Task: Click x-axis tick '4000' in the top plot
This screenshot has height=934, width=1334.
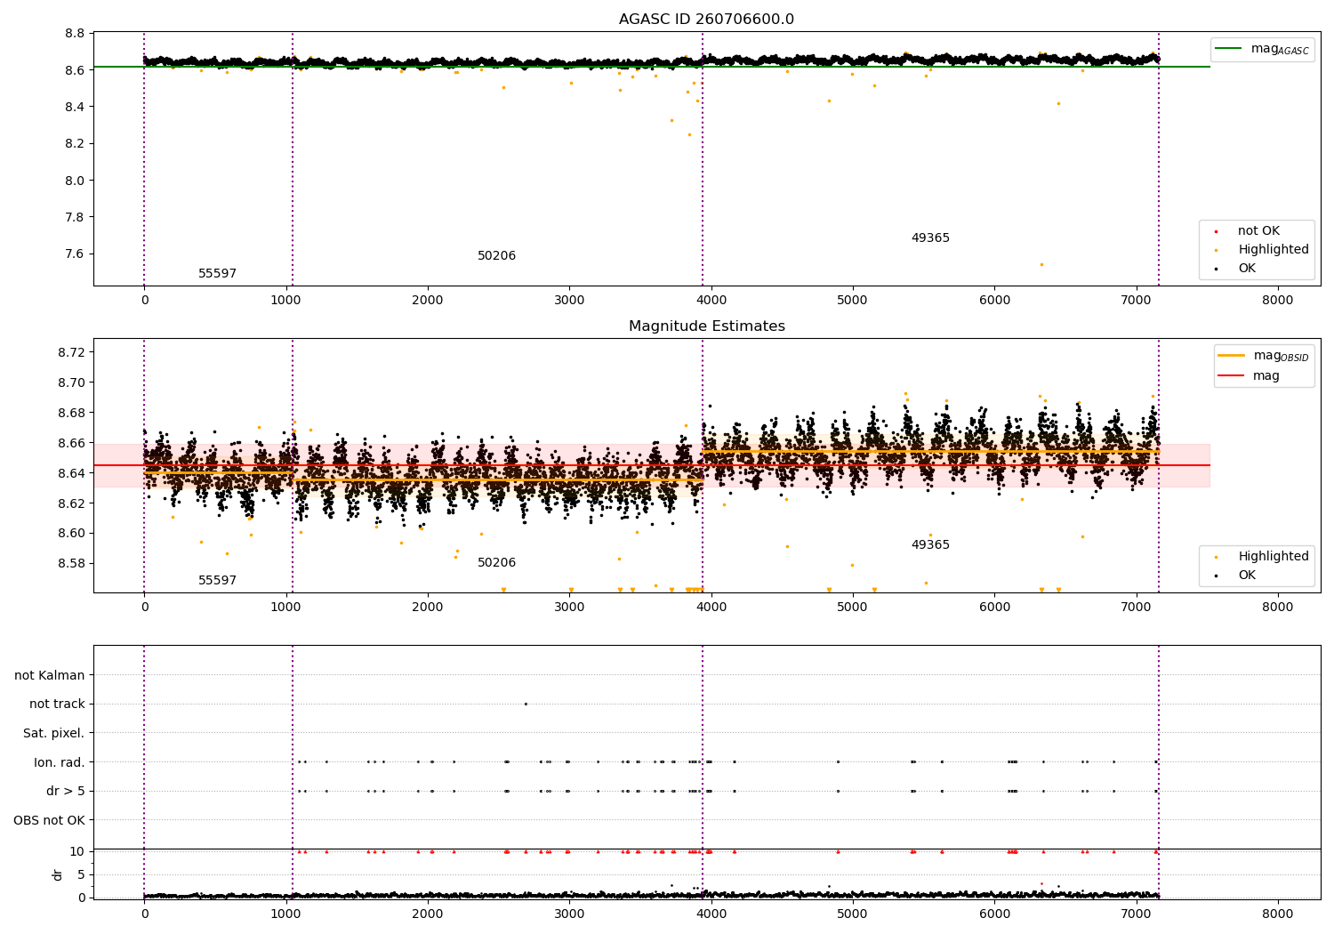Action: [x=711, y=301]
